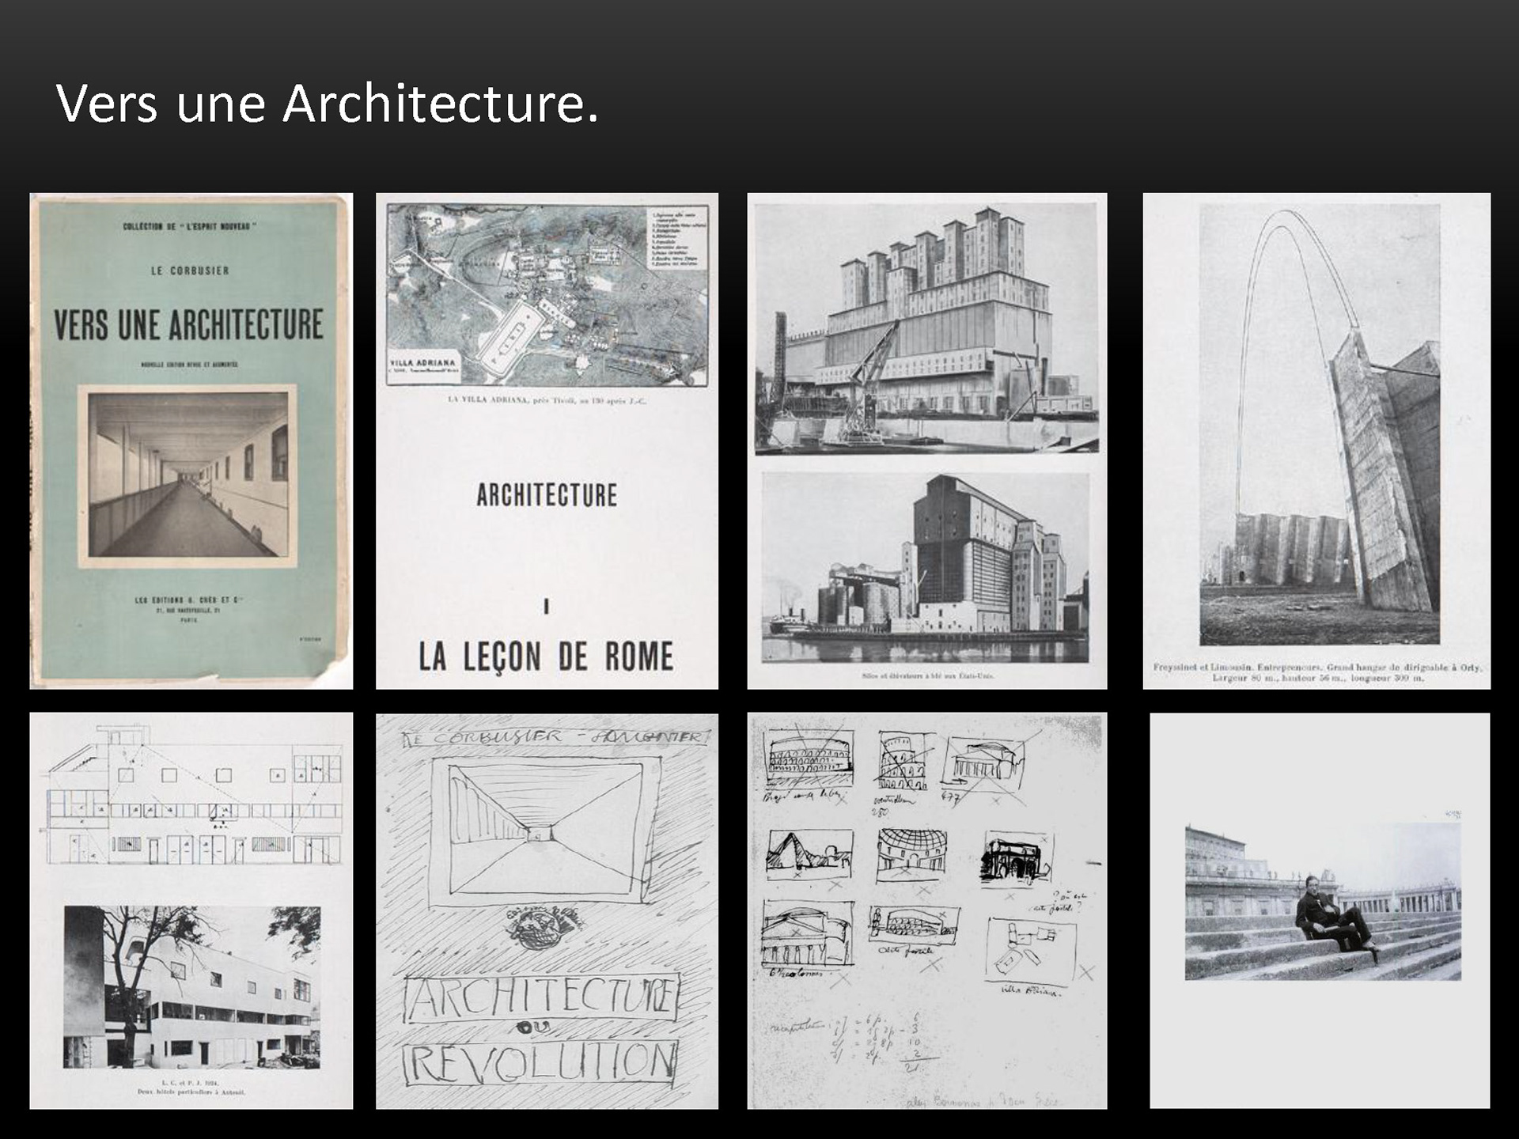This screenshot has height=1139, width=1519.
Task: Click the Villa Adriana map image
Action: coord(546,295)
